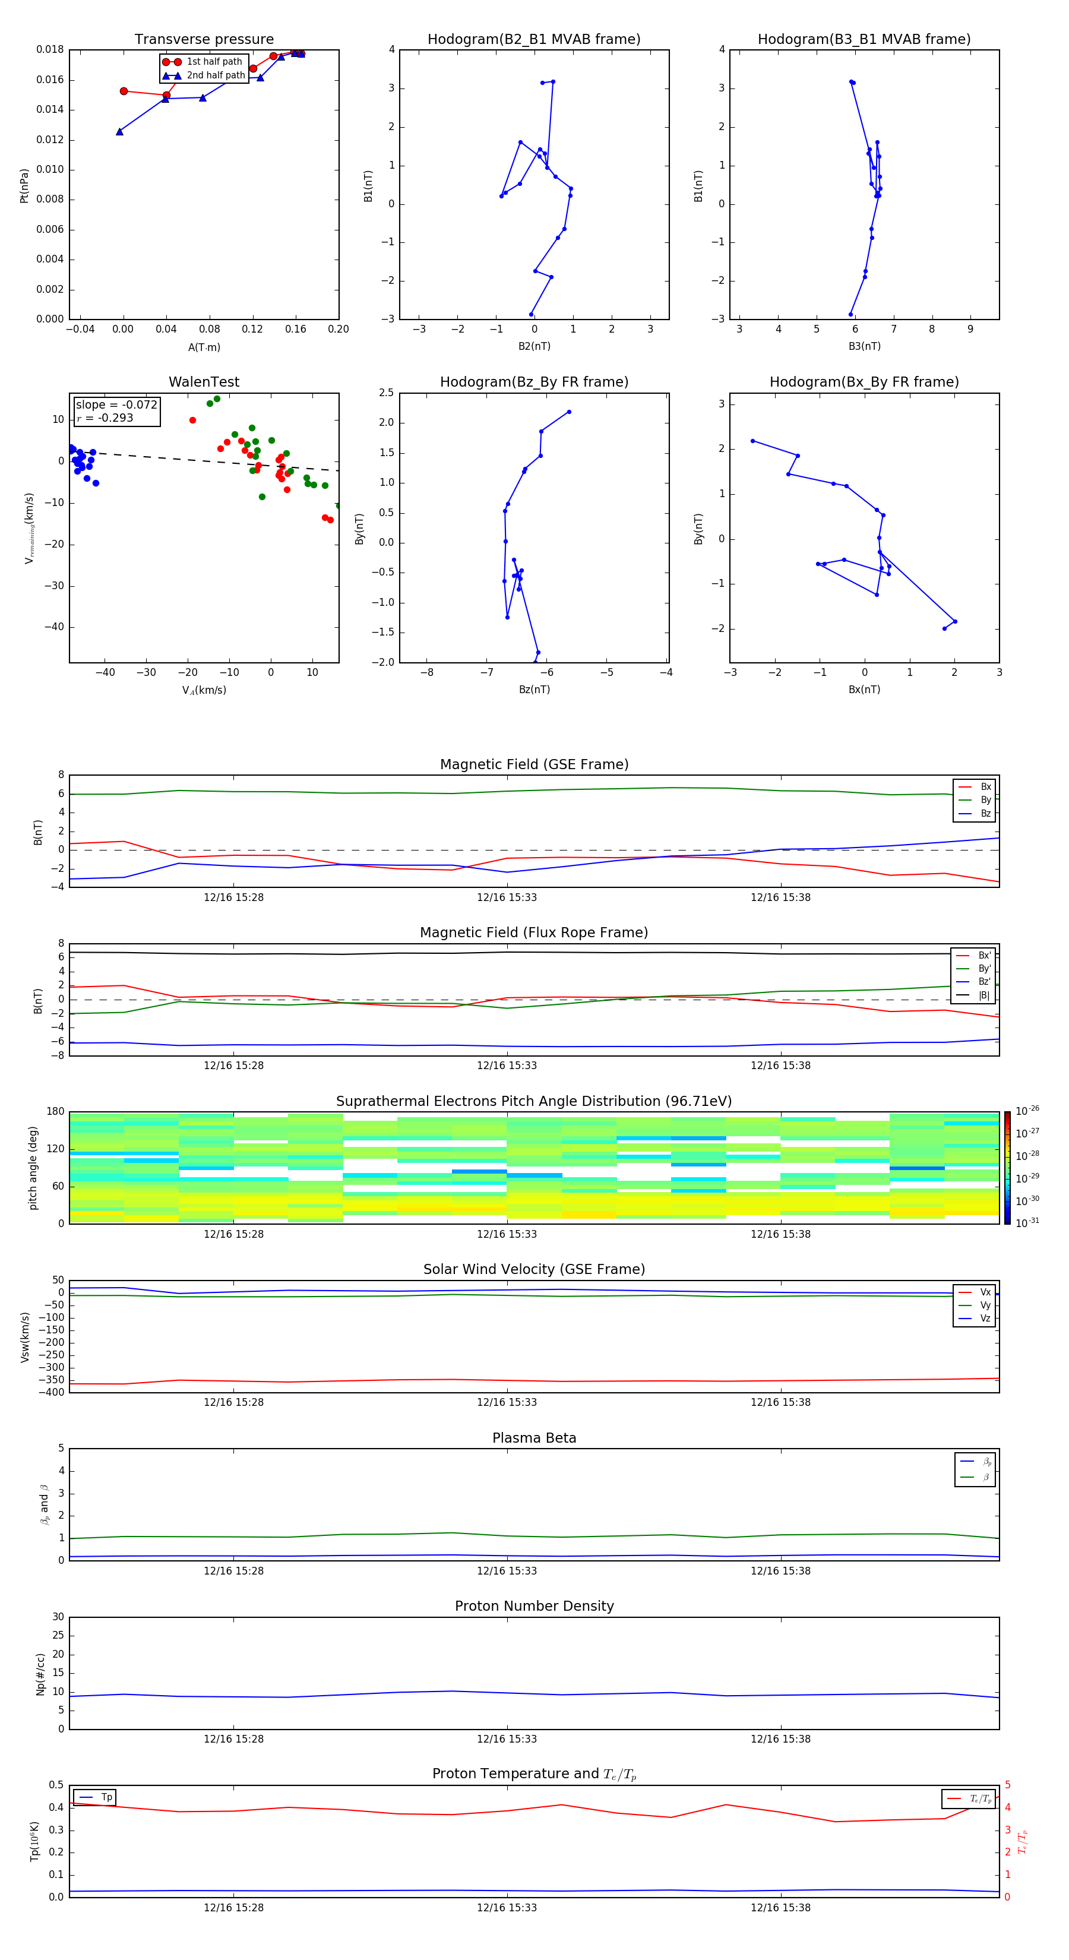This screenshot has height=1960, width=1069.
Task: Click the Walen test dashed fit line
Action: click(x=204, y=460)
